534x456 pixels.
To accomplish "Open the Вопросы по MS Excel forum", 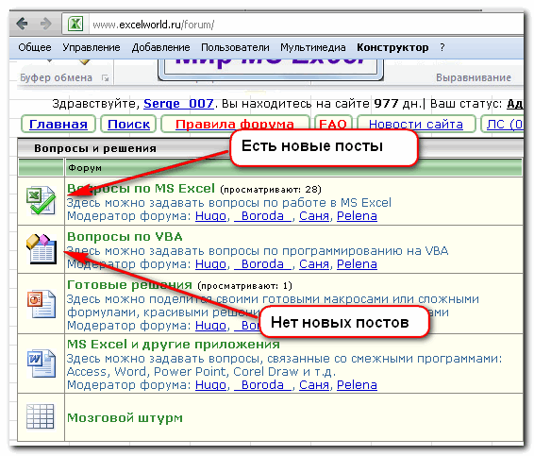I will 141,188.
